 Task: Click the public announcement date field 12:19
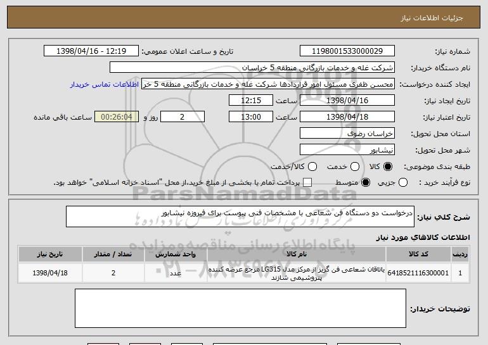click(x=91, y=51)
